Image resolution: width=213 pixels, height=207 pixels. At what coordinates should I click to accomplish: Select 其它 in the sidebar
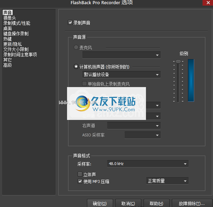click(7, 60)
